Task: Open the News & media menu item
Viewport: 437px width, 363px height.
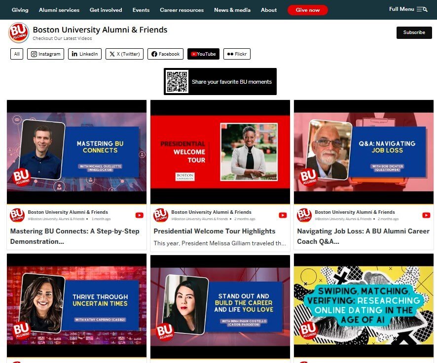Action: coord(232,10)
